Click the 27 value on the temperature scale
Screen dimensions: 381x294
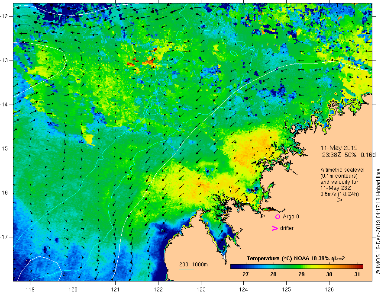click(x=245, y=275)
